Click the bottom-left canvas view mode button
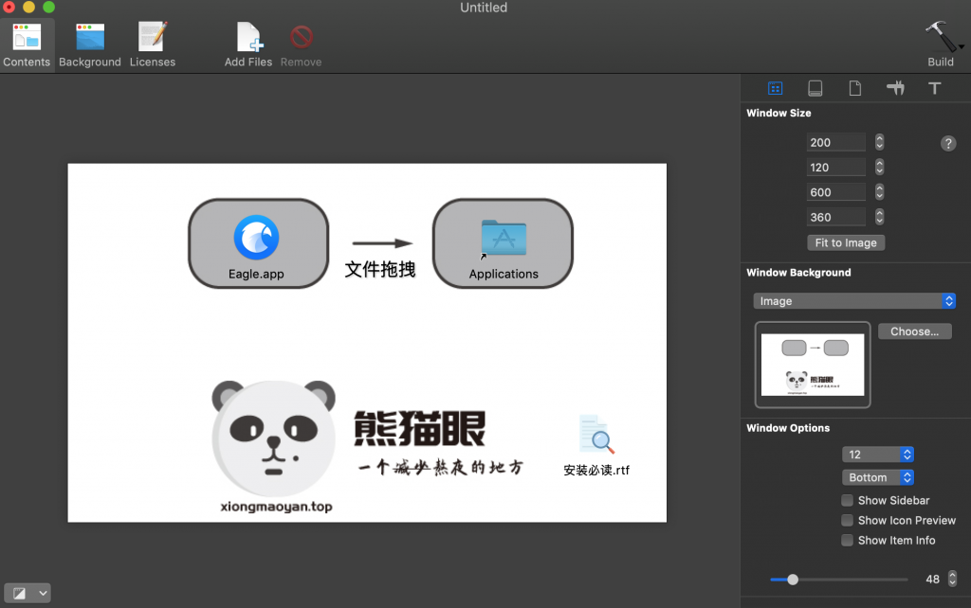The image size is (971, 608). tap(19, 593)
